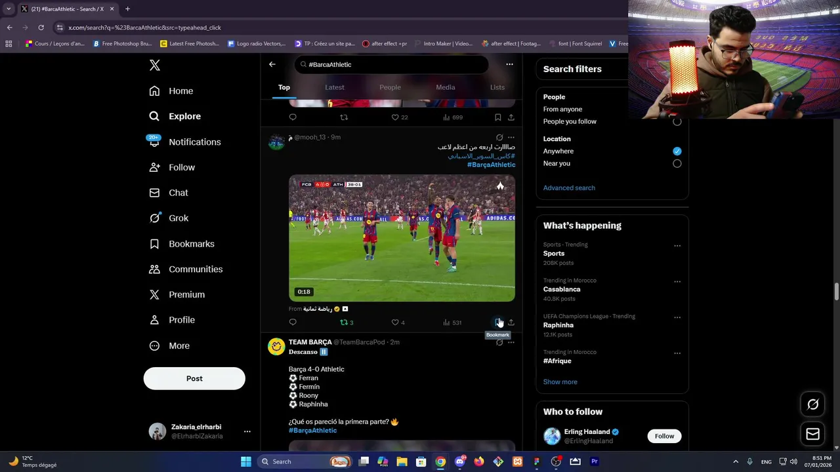
Task: Open Advanced search link
Action: [x=569, y=187]
